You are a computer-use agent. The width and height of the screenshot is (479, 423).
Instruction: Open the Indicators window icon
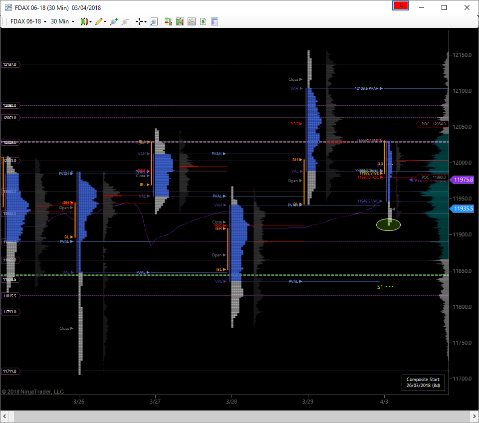[192, 21]
